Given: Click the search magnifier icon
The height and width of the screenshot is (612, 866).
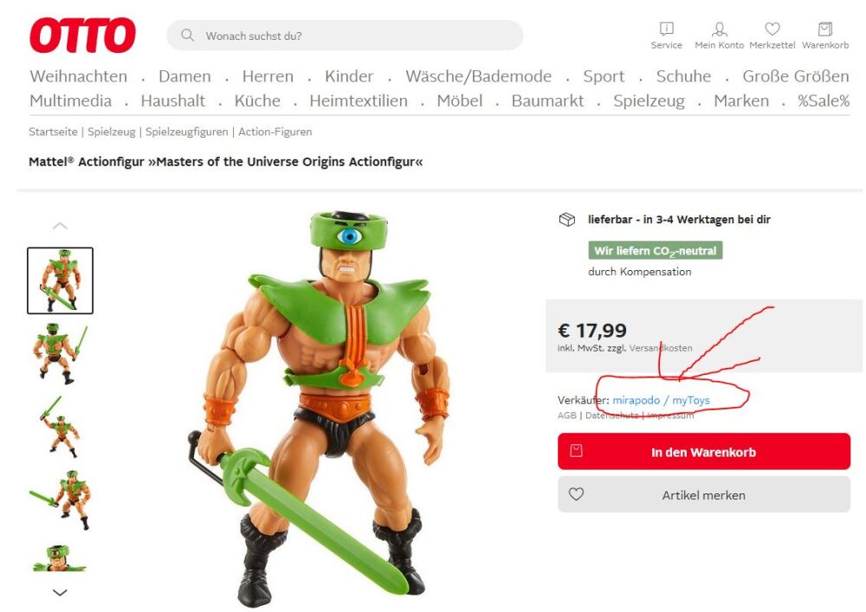Looking at the screenshot, I should (x=187, y=35).
